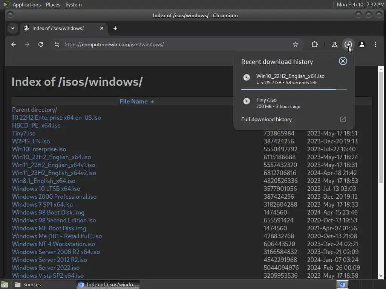Click Windows 98 Boot Disk.img link

(x=48, y=212)
